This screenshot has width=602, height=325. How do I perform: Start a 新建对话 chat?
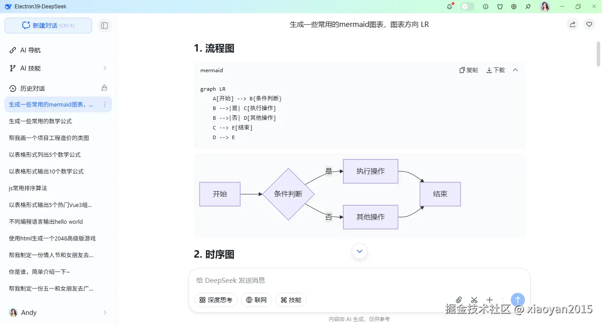48,25
